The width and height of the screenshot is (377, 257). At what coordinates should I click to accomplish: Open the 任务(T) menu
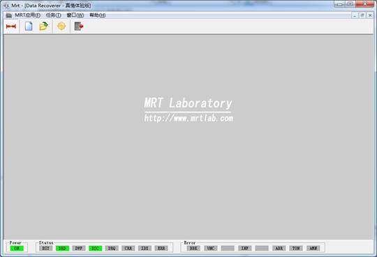53,15
